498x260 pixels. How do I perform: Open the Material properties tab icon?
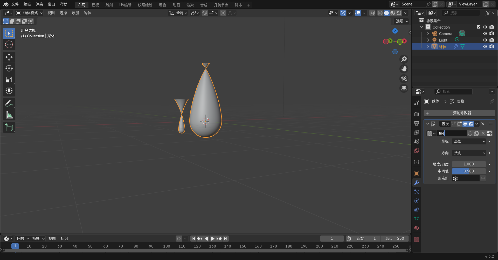[x=417, y=228]
